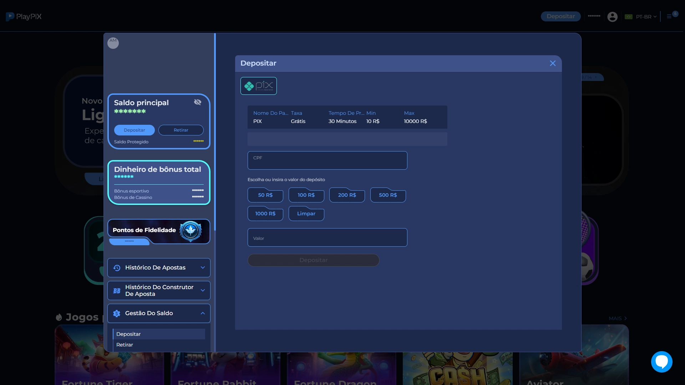The width and height of the screenshot is (685, 385).
Task: Select Depositar under Gestão Do Saldo
Action: click(x=159, y=334)
